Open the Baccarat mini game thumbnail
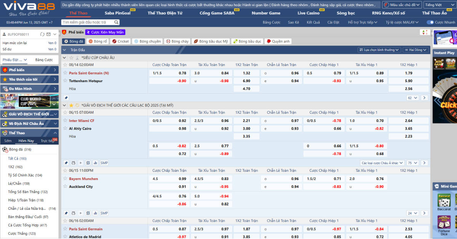The image size is (457, 239). click(x=444, y=202)
